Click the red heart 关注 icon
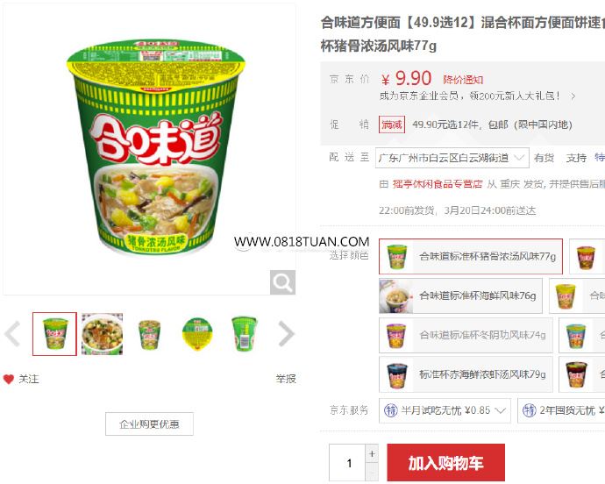This screenshot has height=484, width=605. pyautogui.click(x=9, y=379)
